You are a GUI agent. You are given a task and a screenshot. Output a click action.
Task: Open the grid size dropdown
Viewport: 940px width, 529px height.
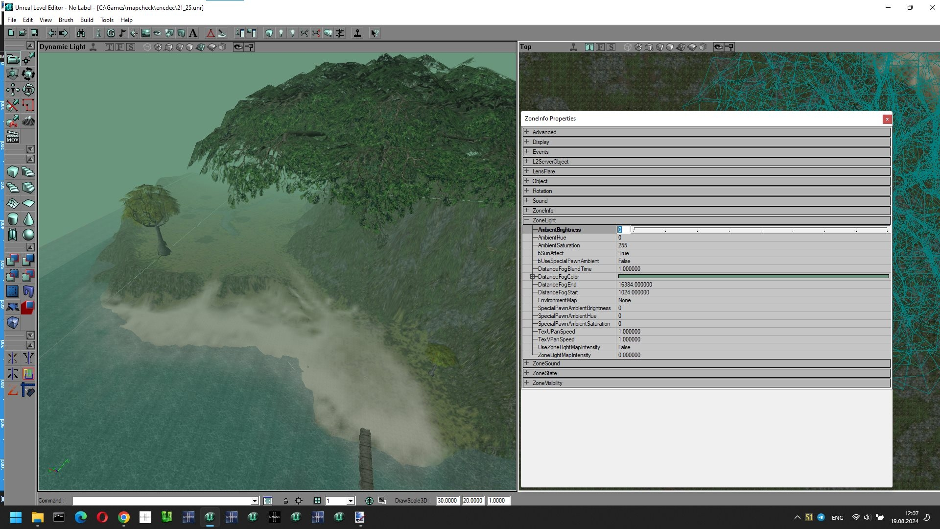click(x=351, y=501)
